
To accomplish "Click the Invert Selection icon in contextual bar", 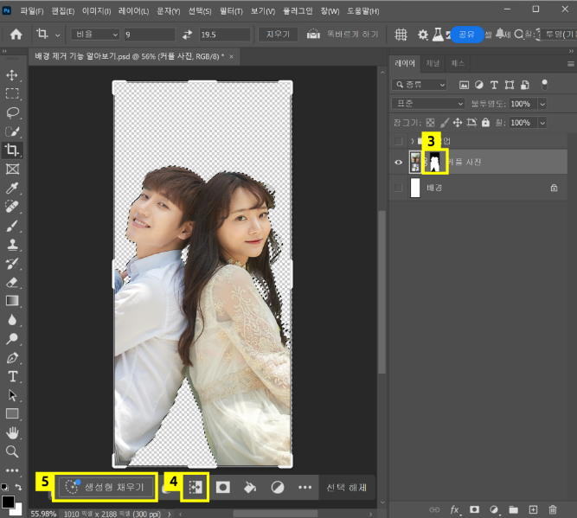I will [x=195, y=487].
